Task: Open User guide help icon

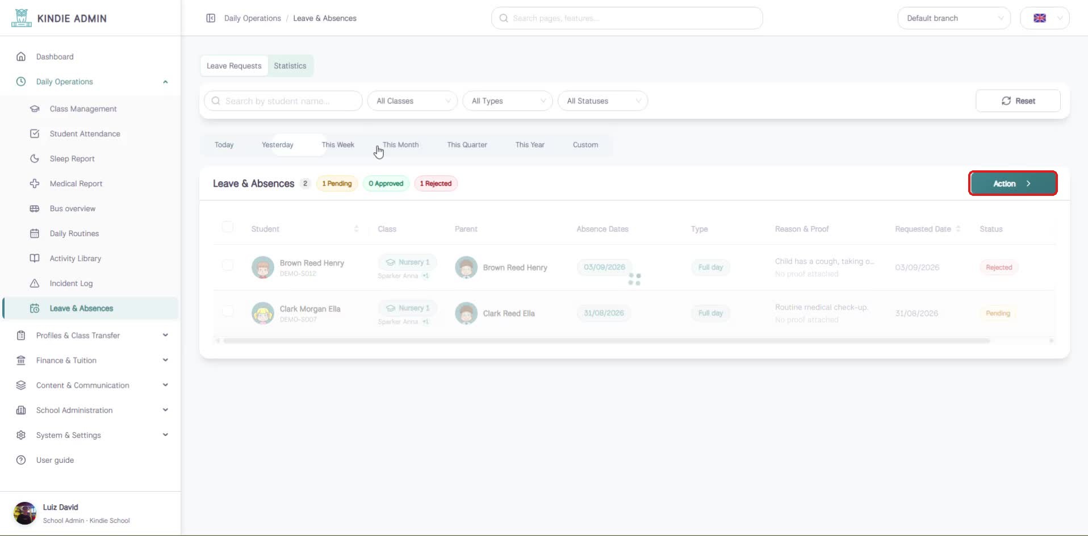Action: pyautogui.click(x=21, y=460)
